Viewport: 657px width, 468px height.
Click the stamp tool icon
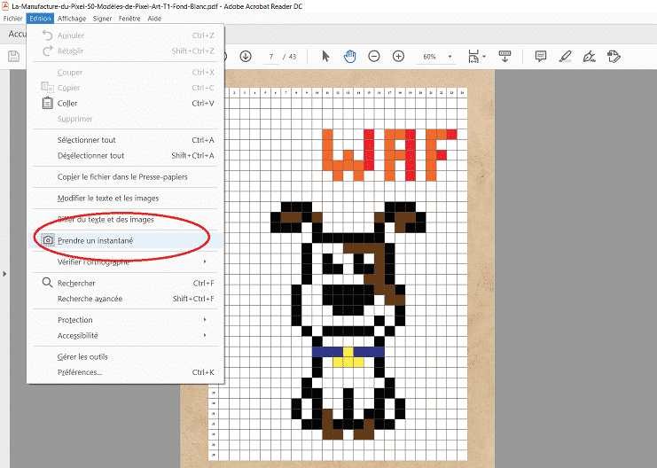[614, 56]
